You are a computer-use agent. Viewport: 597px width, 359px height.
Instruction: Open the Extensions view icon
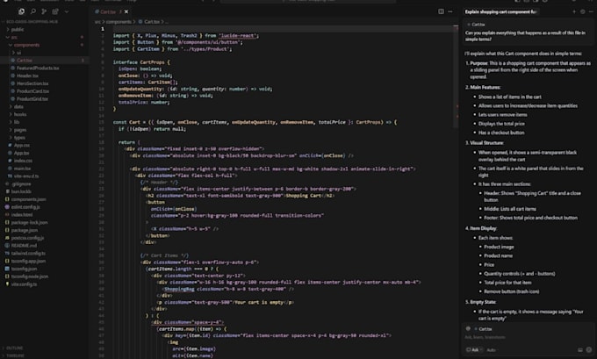pos(55,11)
